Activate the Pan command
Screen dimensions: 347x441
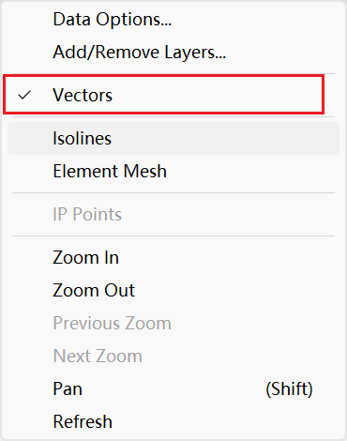(x=173, y=388)
